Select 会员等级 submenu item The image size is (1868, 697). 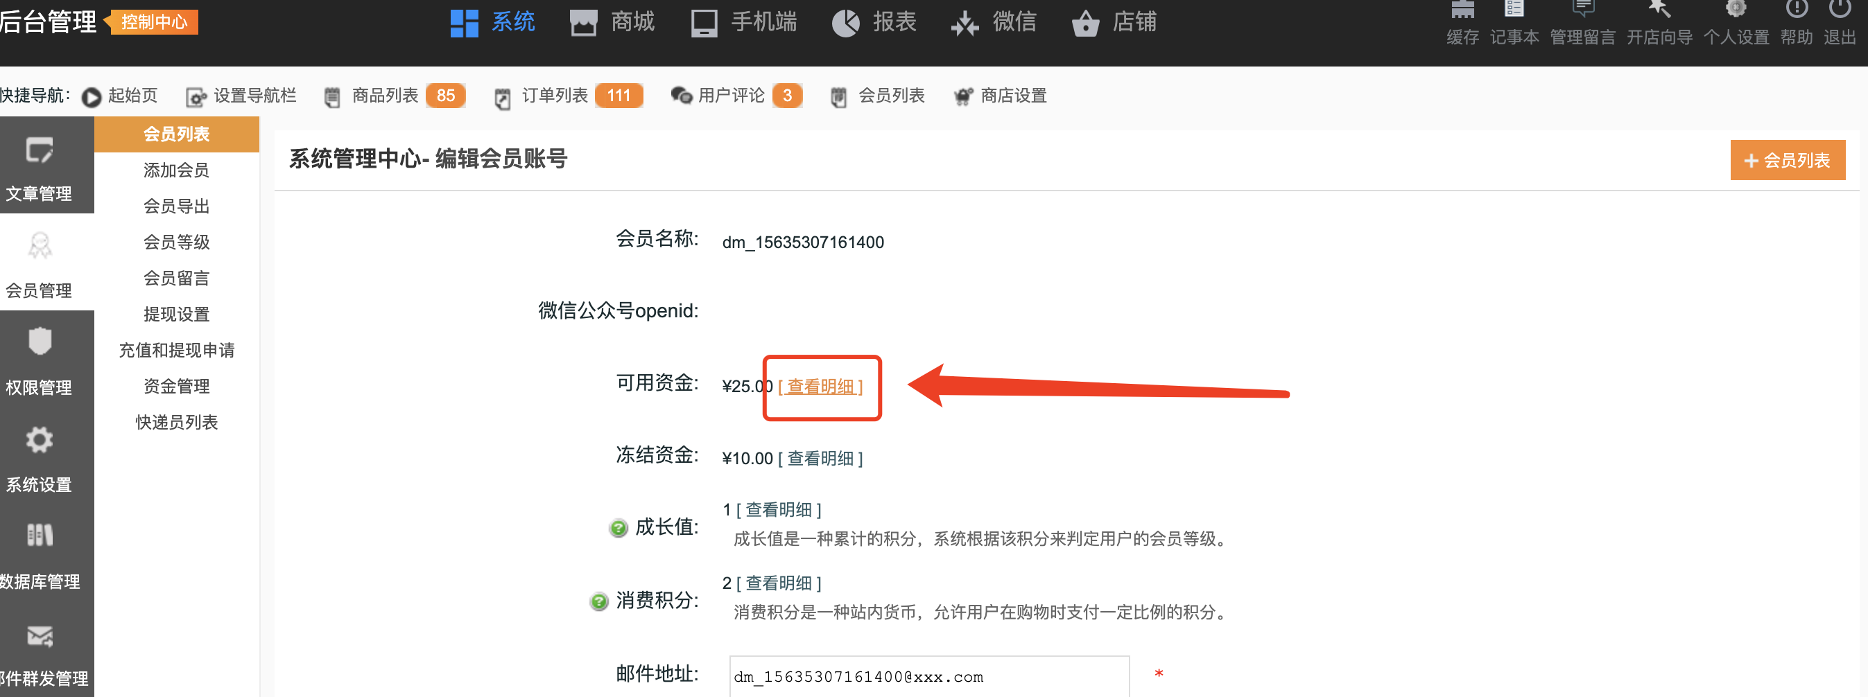(176, 242)
